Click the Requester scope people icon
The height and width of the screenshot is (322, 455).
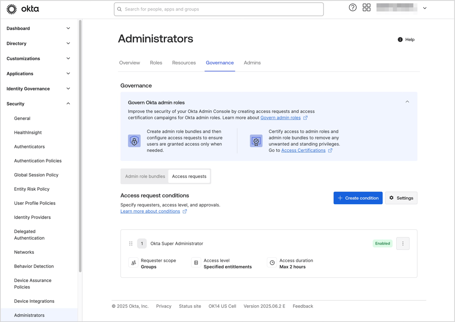tap(133, 263)
